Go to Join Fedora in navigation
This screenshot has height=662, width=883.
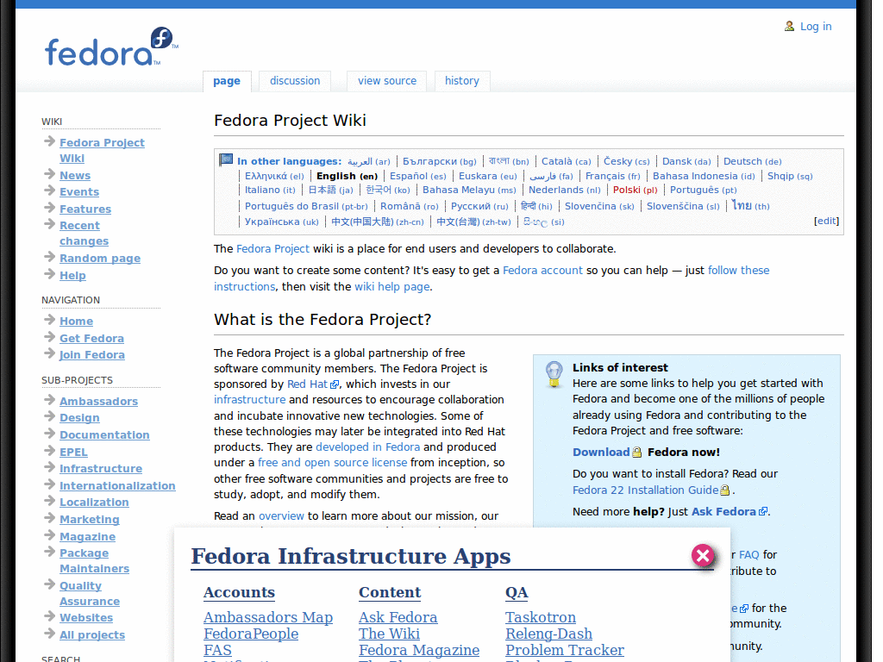pyautogui.click(x=92, y=354)
